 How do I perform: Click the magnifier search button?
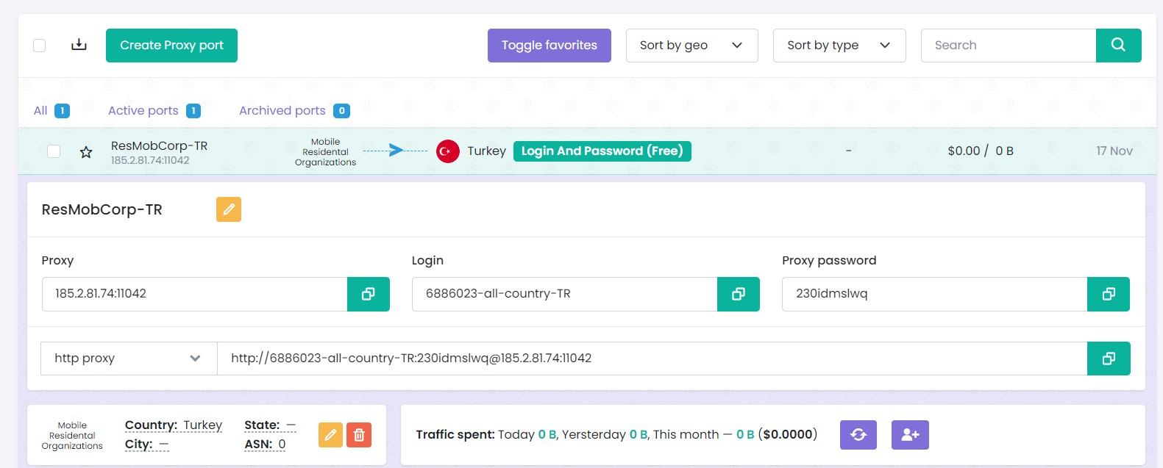click(x=1119, y=46)
